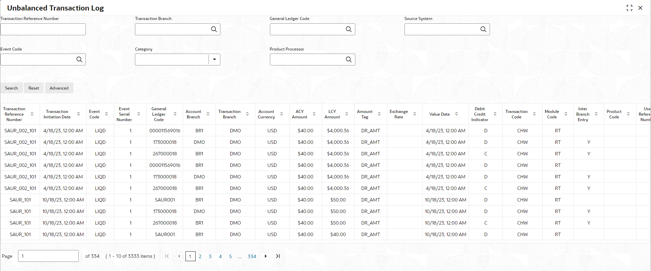Viewport: 651px width, 271px height.
Task: Jump to first page of results
Action: click(x=167, y=256)
